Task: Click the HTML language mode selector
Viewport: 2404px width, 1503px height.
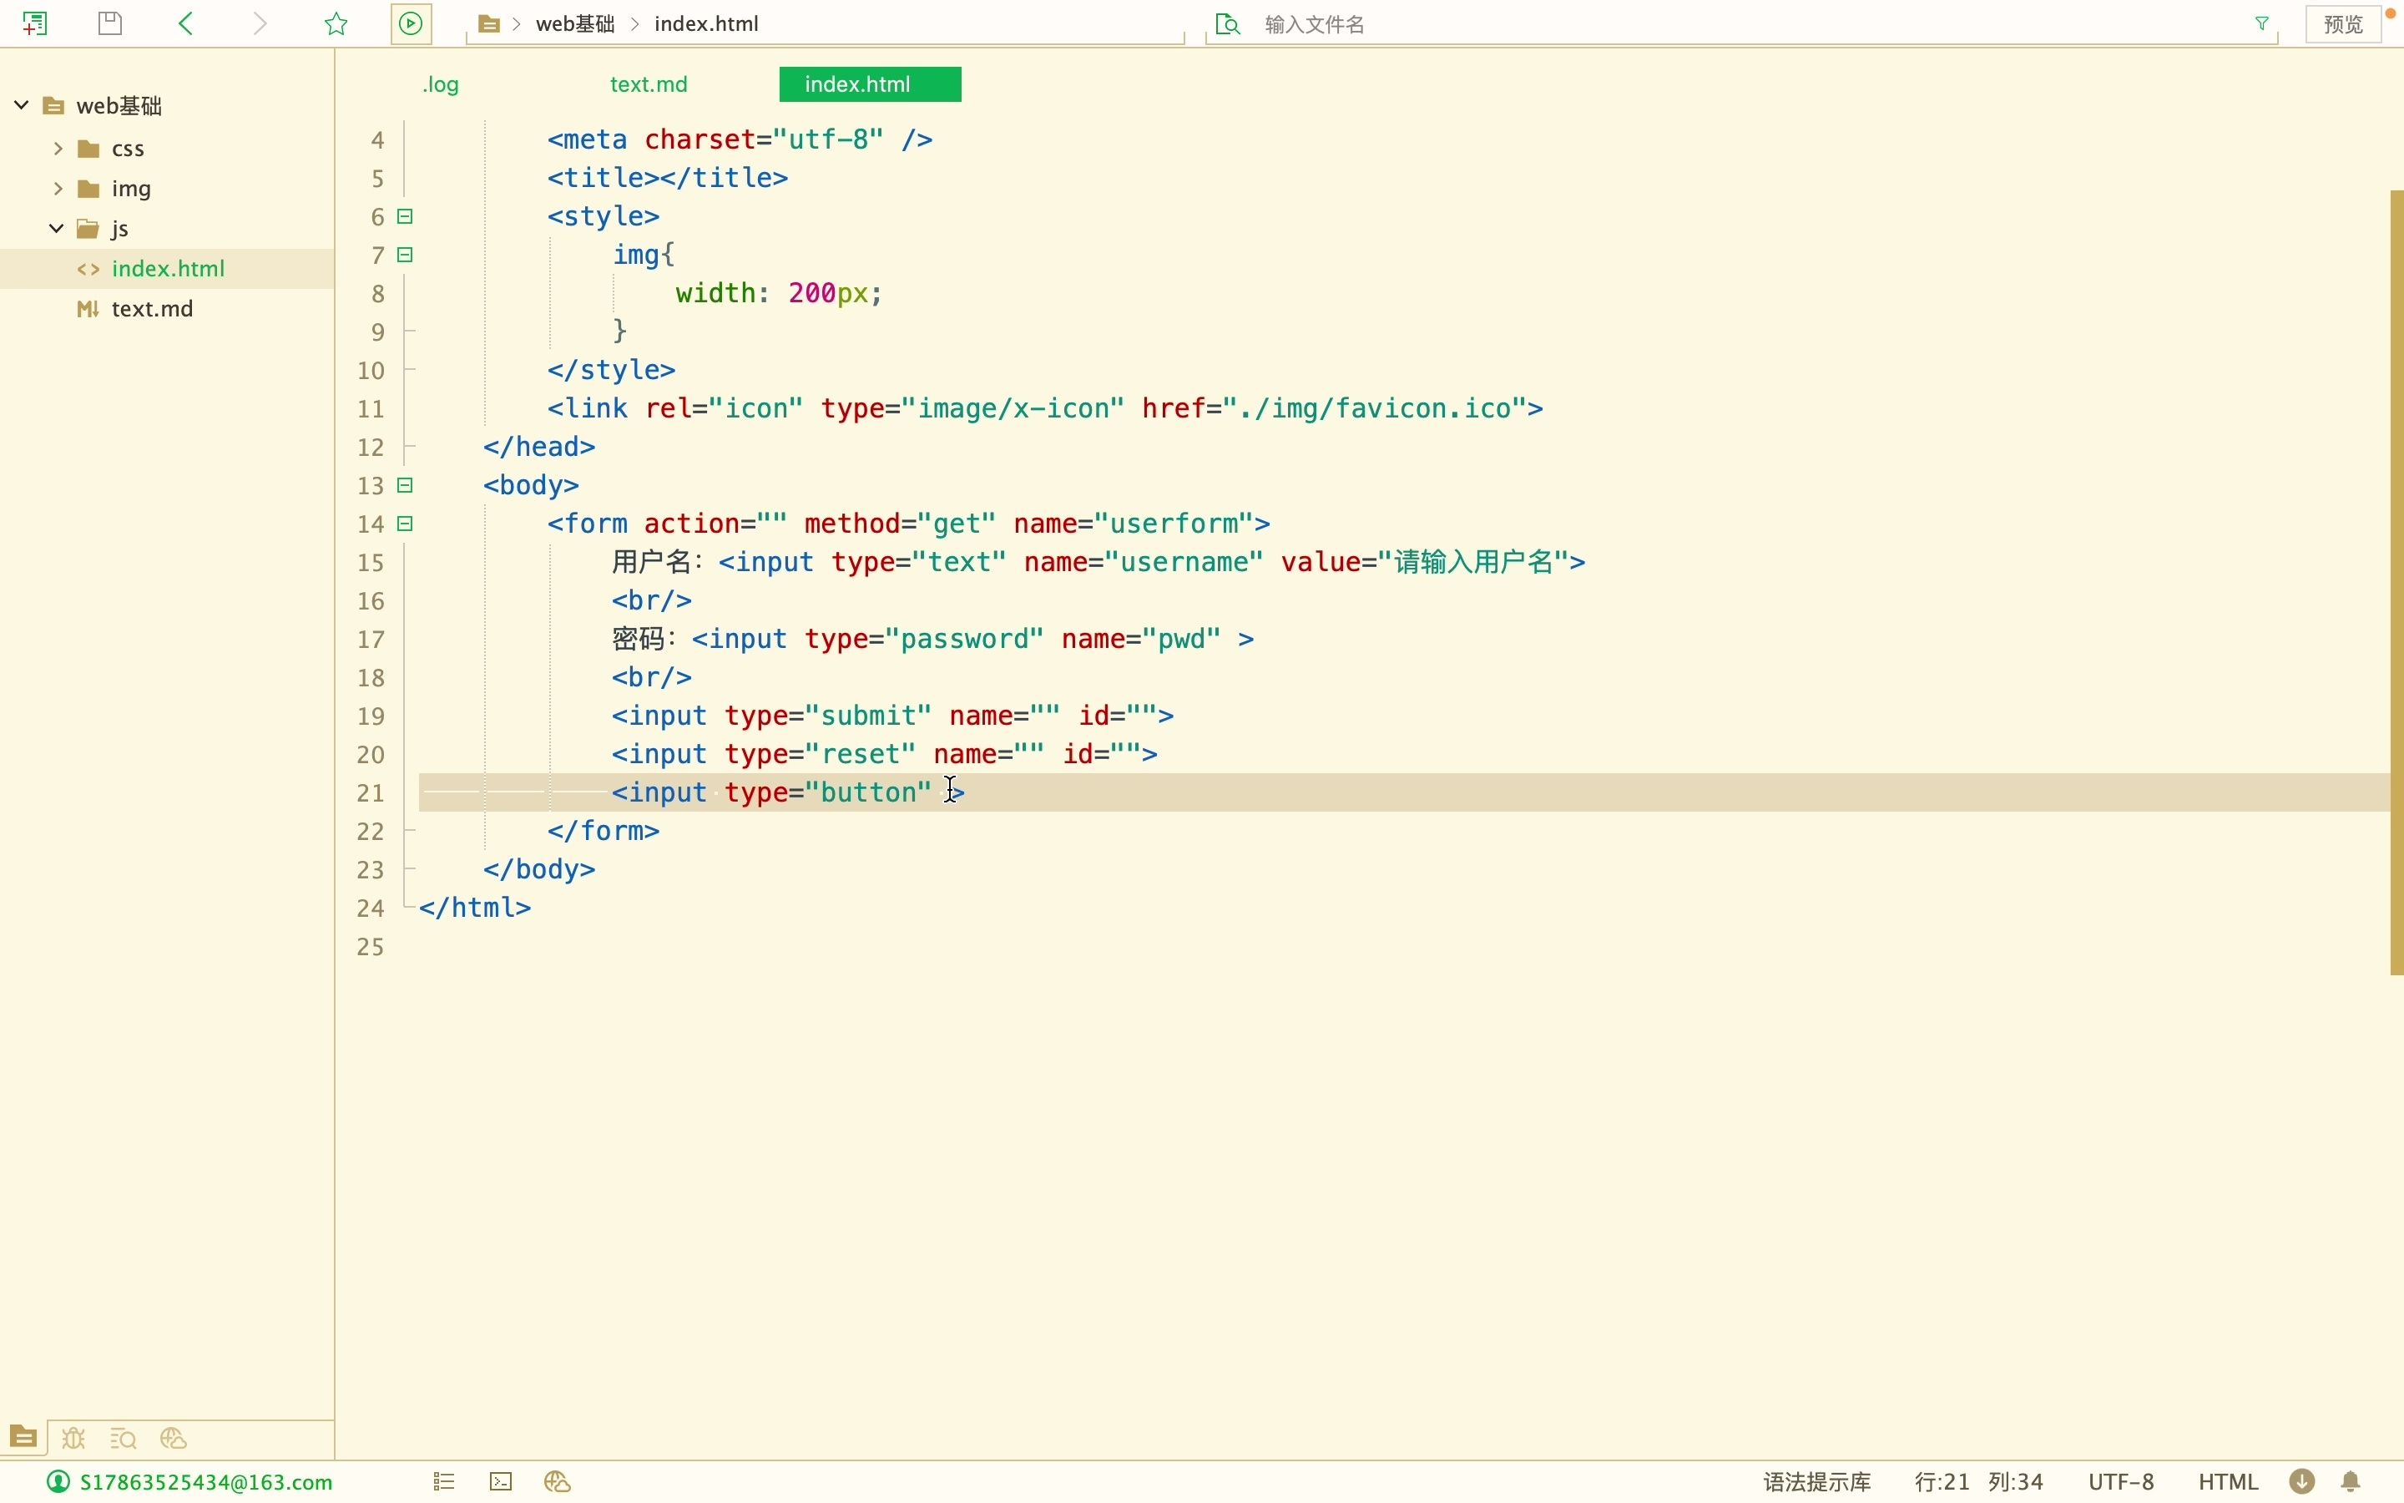Action: pyautogui.click(x=2228, y=1482)
